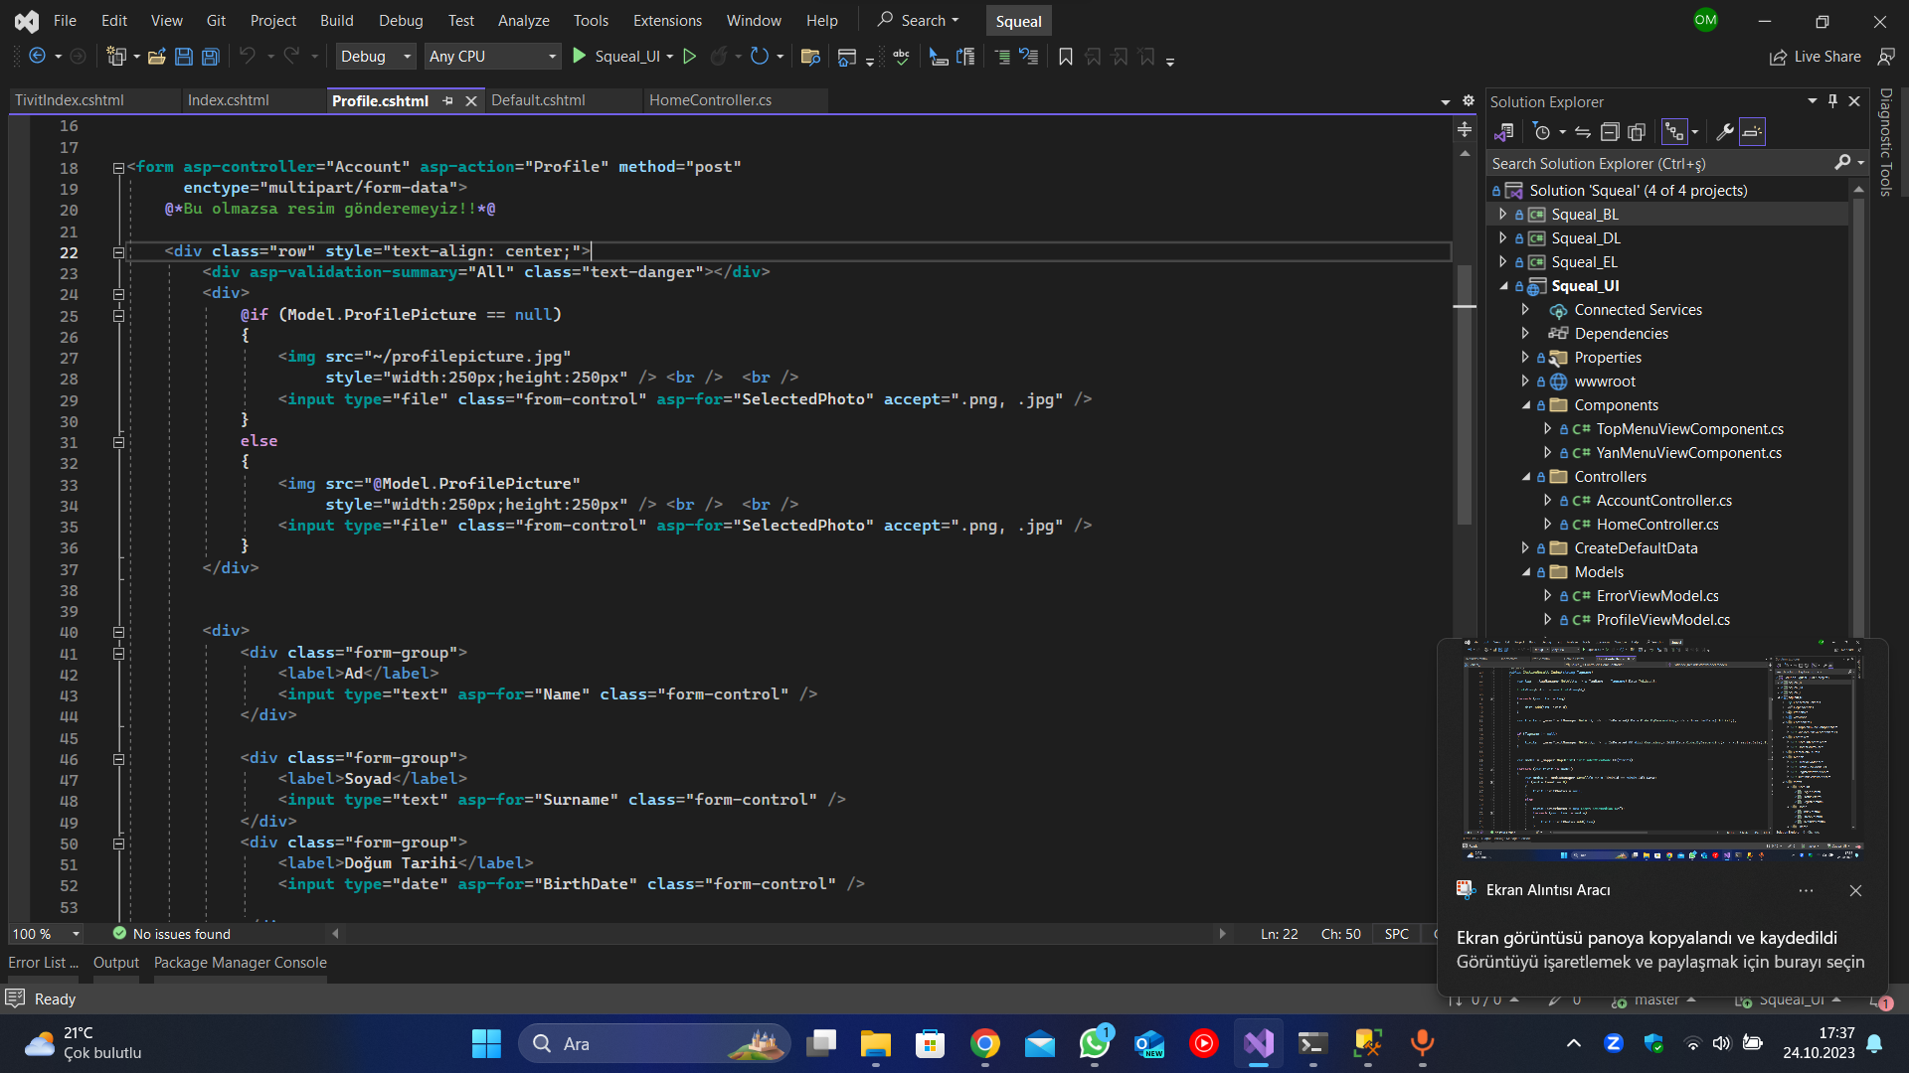Open the Git menu
The height and width of the screenshot is (1073, 1909).
(x=215, y=20)
